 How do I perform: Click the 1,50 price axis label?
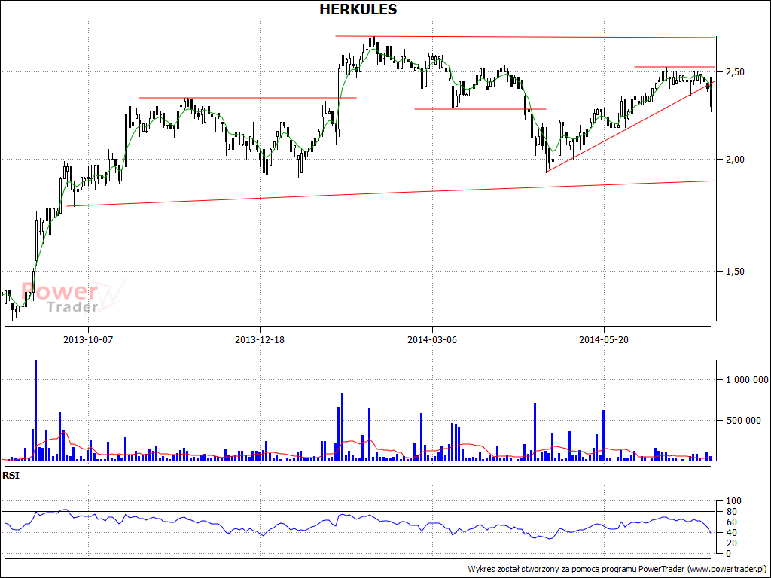pos(735,271)
